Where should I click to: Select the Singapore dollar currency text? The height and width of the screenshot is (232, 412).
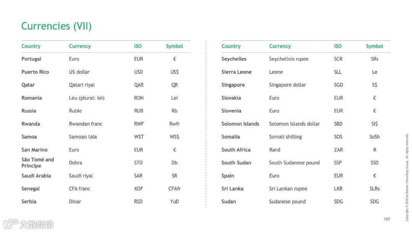click(287, 85)
